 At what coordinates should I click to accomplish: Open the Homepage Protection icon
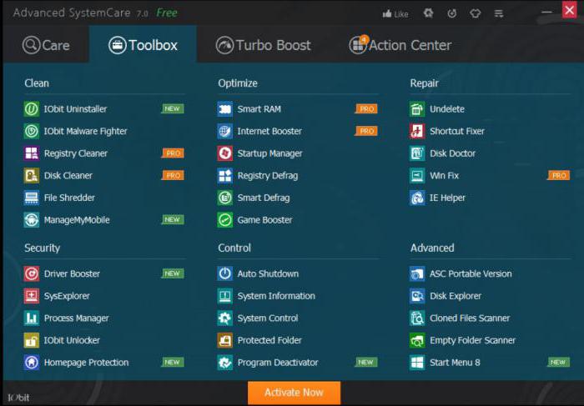pyautogui.click(x=32, y=362)
